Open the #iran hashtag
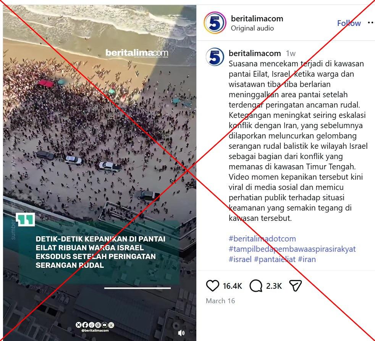375x341 pixels. coord(307,259)
